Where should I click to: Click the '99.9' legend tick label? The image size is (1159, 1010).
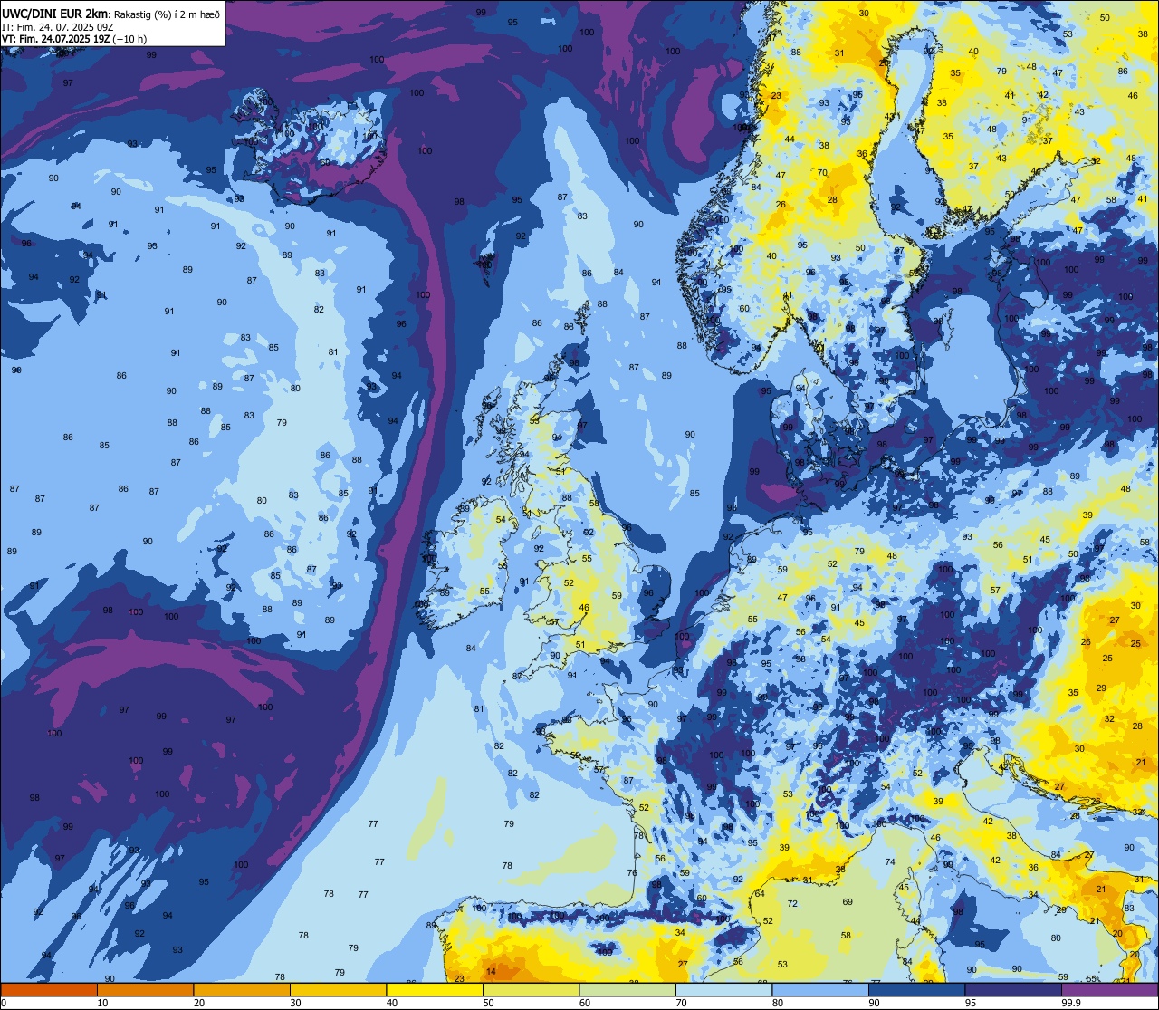[1072, 1003]
